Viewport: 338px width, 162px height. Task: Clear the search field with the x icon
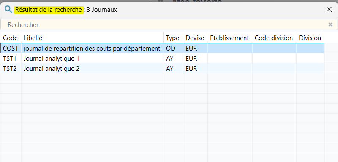tap(330, 24)
